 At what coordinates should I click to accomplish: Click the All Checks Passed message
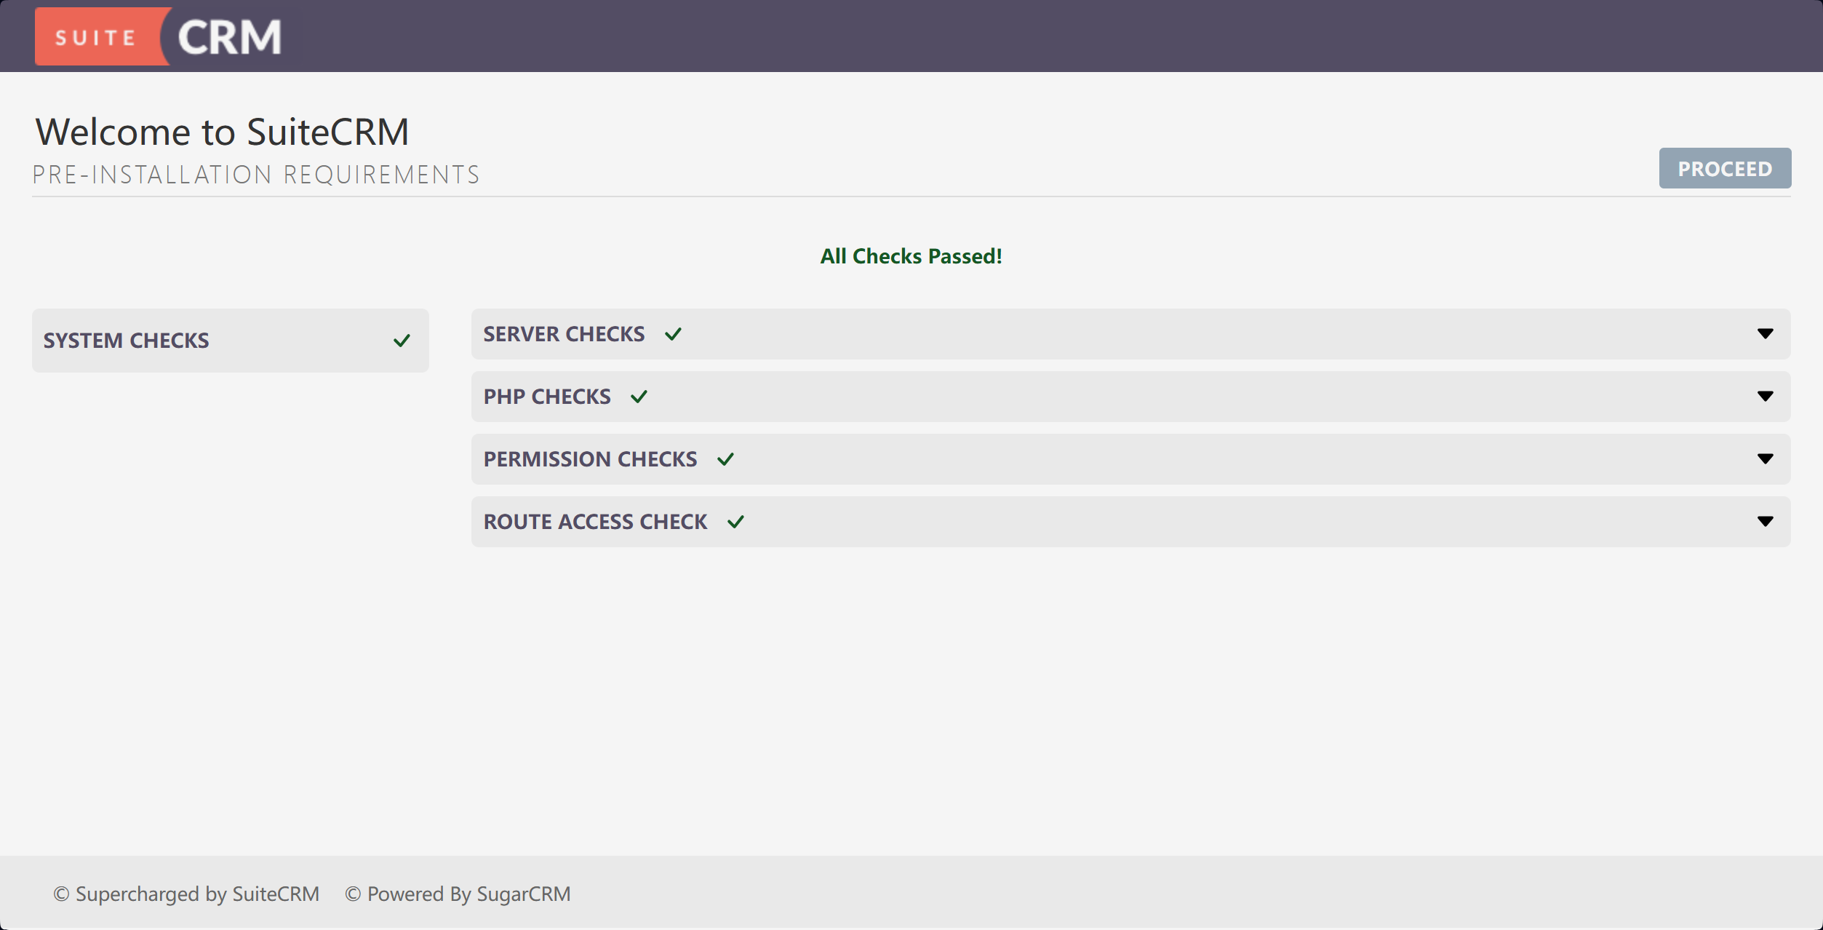pyautogui.click(x=911, y=256)
